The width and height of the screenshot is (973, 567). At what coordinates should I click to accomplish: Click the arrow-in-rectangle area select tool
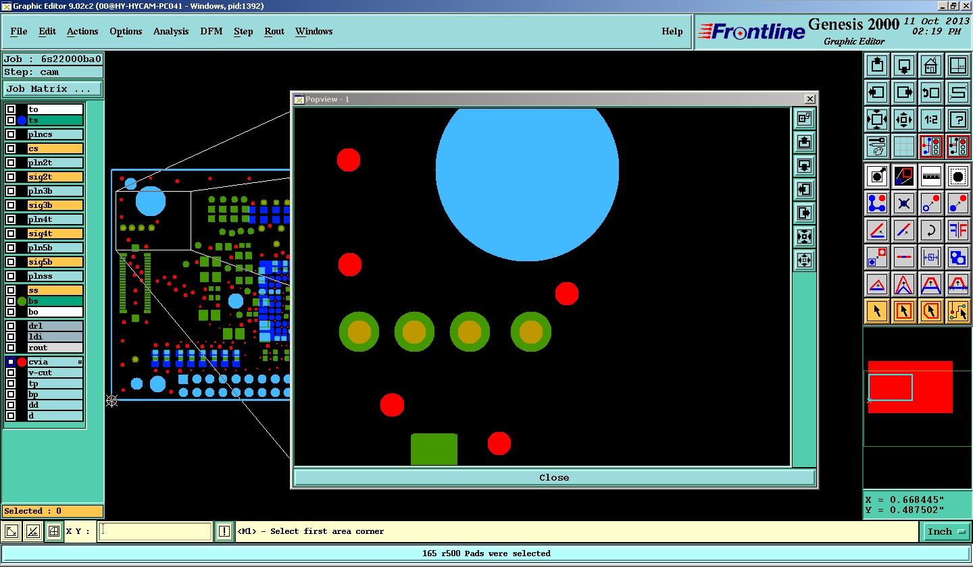(904, 310)
